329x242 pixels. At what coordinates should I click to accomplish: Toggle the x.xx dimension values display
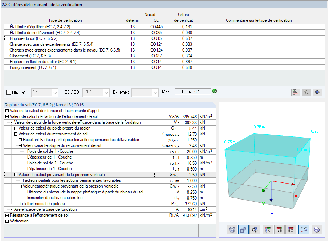coord(304,230)
